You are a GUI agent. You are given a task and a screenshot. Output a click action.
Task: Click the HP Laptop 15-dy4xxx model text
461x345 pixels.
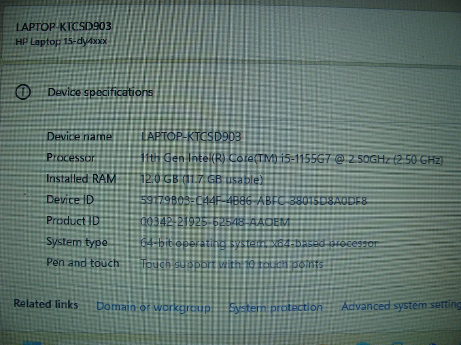[61, 42]
